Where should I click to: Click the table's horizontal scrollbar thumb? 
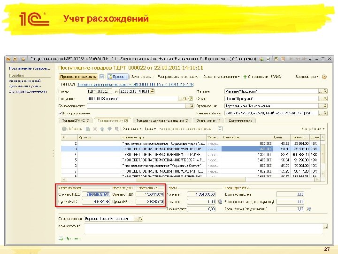[x=191, y=180]
